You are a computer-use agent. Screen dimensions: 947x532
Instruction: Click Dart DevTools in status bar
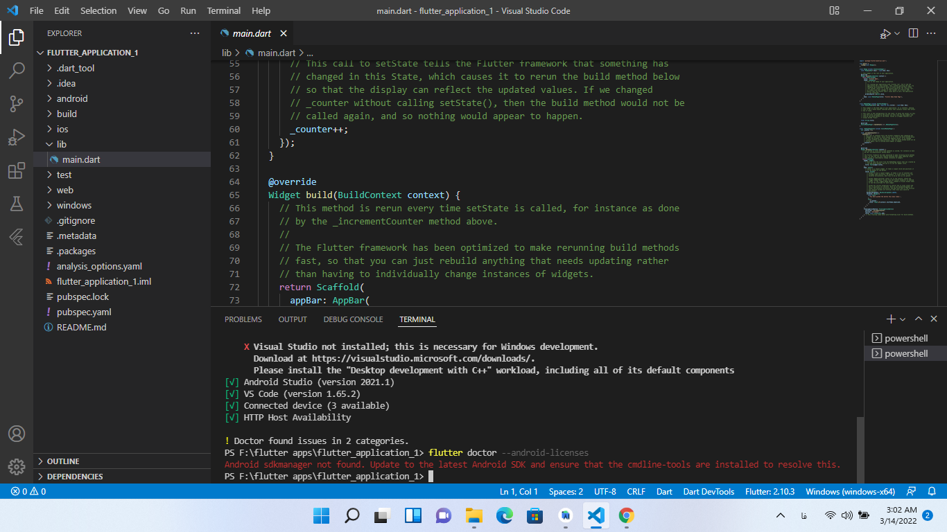click(709, 491)
